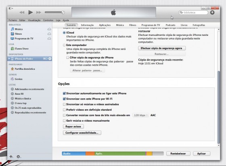Click the biblioteca search field
This screenshot has width=226, height=166.
pos(193,12)
